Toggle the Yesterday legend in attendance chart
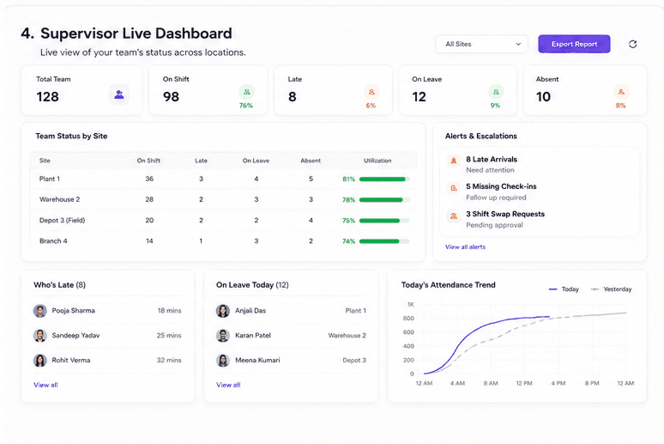The image size is (664, 444). pos(611,289)
